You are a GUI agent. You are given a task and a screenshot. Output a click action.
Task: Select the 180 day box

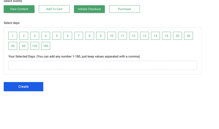coord(46,46)
